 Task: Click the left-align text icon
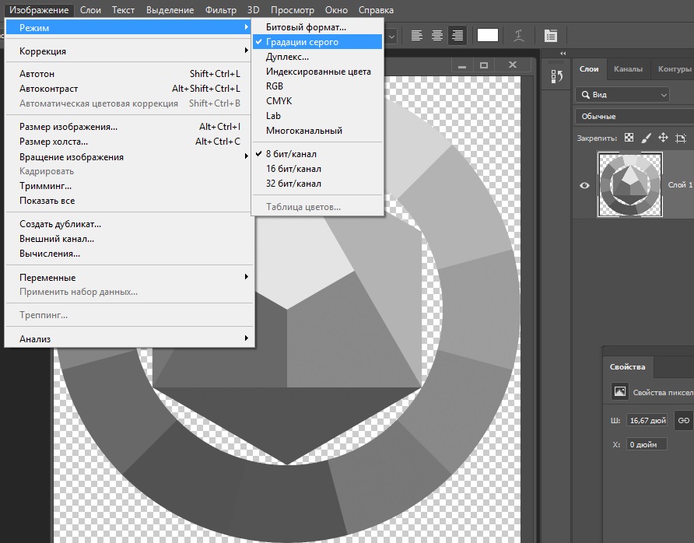tap(417, 35)
